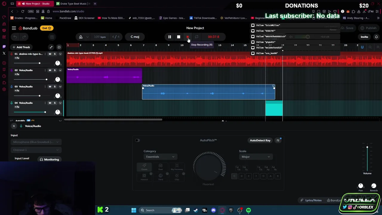This screenshot has width=382, height=215.
Task: Click the Invite button
Action: (x=364, y=37)
